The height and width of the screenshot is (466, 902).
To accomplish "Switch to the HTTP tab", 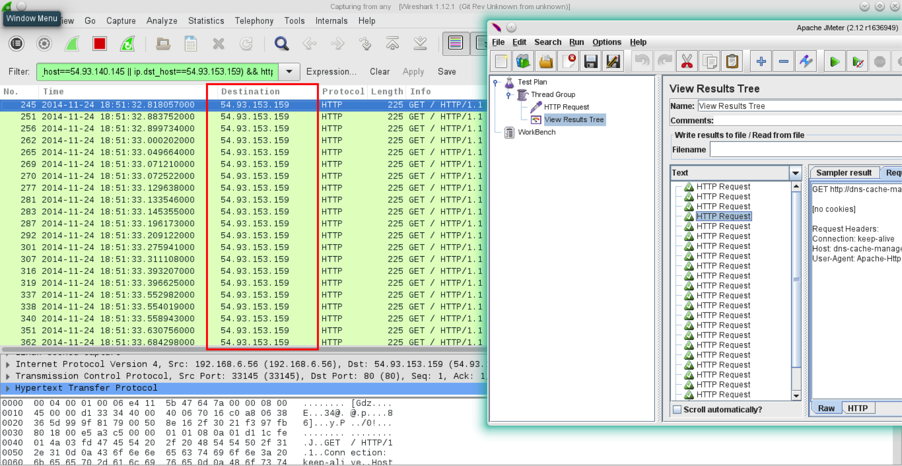I will (858, 408).
